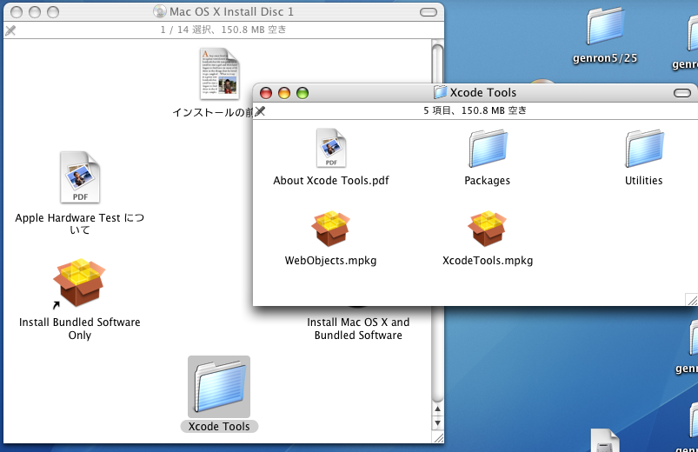Click resize grip of Xcode Tools window
The height and width of the screenshot is (452, 698).
click(691, 300)
